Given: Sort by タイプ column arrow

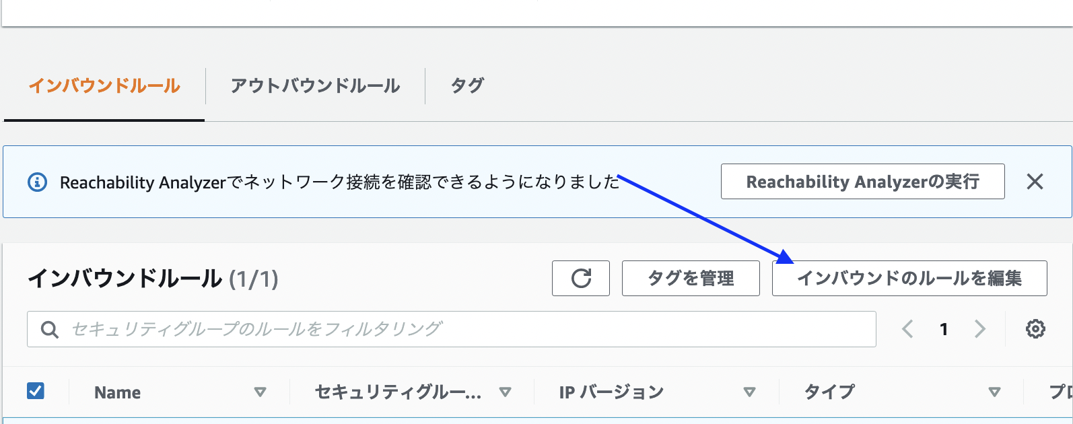Looking at the screenshot, I should [x=994, y=392].
